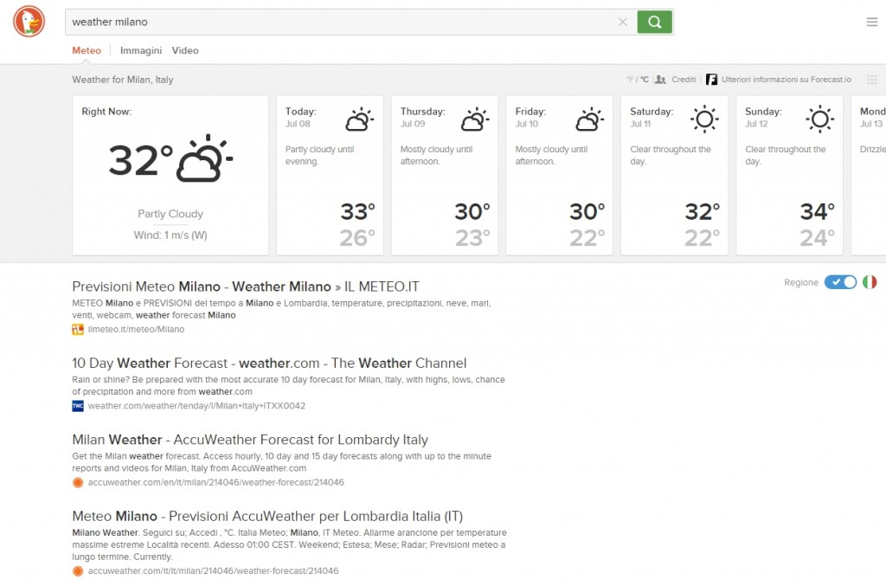
Task: Click the TWC Weather Channel favicon
Action: [x=77, y=406]
